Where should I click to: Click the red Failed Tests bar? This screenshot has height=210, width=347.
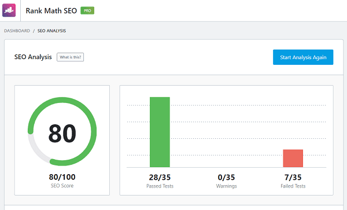point(293,159)
